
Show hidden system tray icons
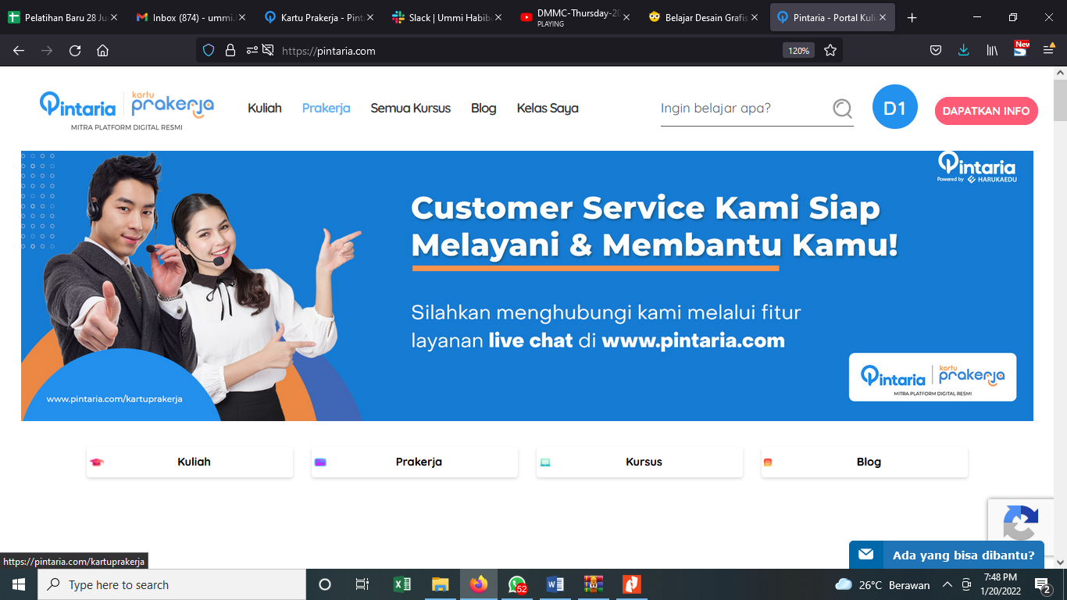(947, 584)
